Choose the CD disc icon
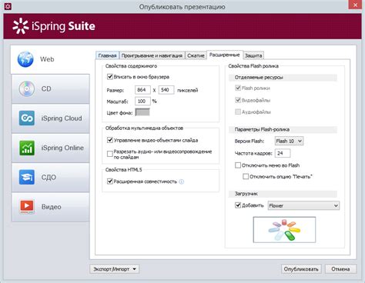 tap(27, 88)
